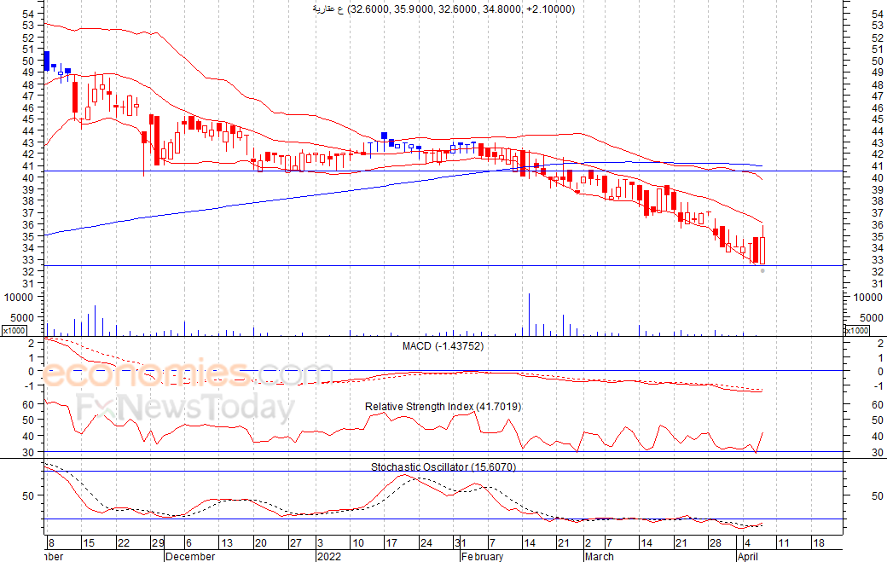887x562 pixels.
Task: Click the Stochastic Oscillator (15.6070) title
Action: (443, 467)
